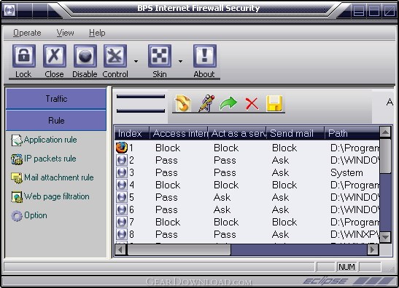The image size is (399, 288).
Task: Click the Mail attachment rule icon
Action: click(17, 178)
